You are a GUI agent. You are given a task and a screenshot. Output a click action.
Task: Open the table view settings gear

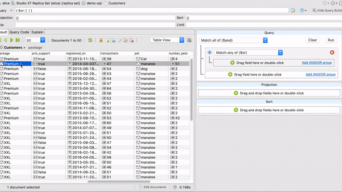point(189,40)
